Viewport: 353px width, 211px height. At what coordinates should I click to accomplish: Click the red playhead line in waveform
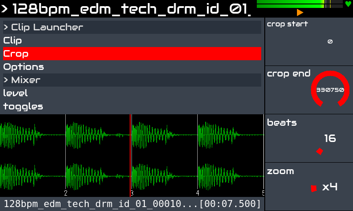point(130,155)
